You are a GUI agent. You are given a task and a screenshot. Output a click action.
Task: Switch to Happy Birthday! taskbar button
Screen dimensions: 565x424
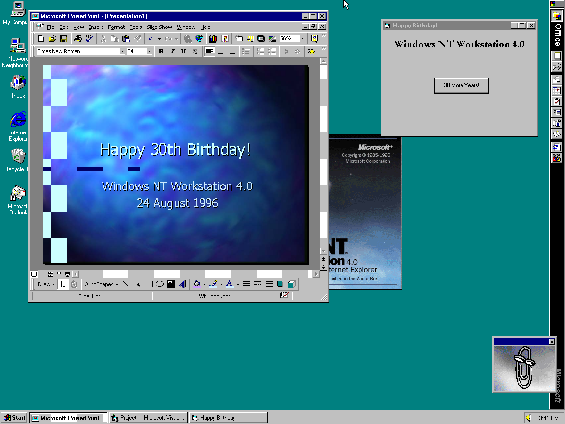tap(229, 418)
